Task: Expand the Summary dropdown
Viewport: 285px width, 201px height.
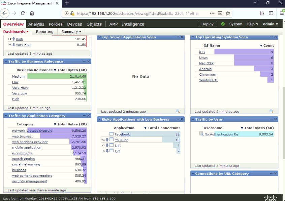Action: (71, 31)
